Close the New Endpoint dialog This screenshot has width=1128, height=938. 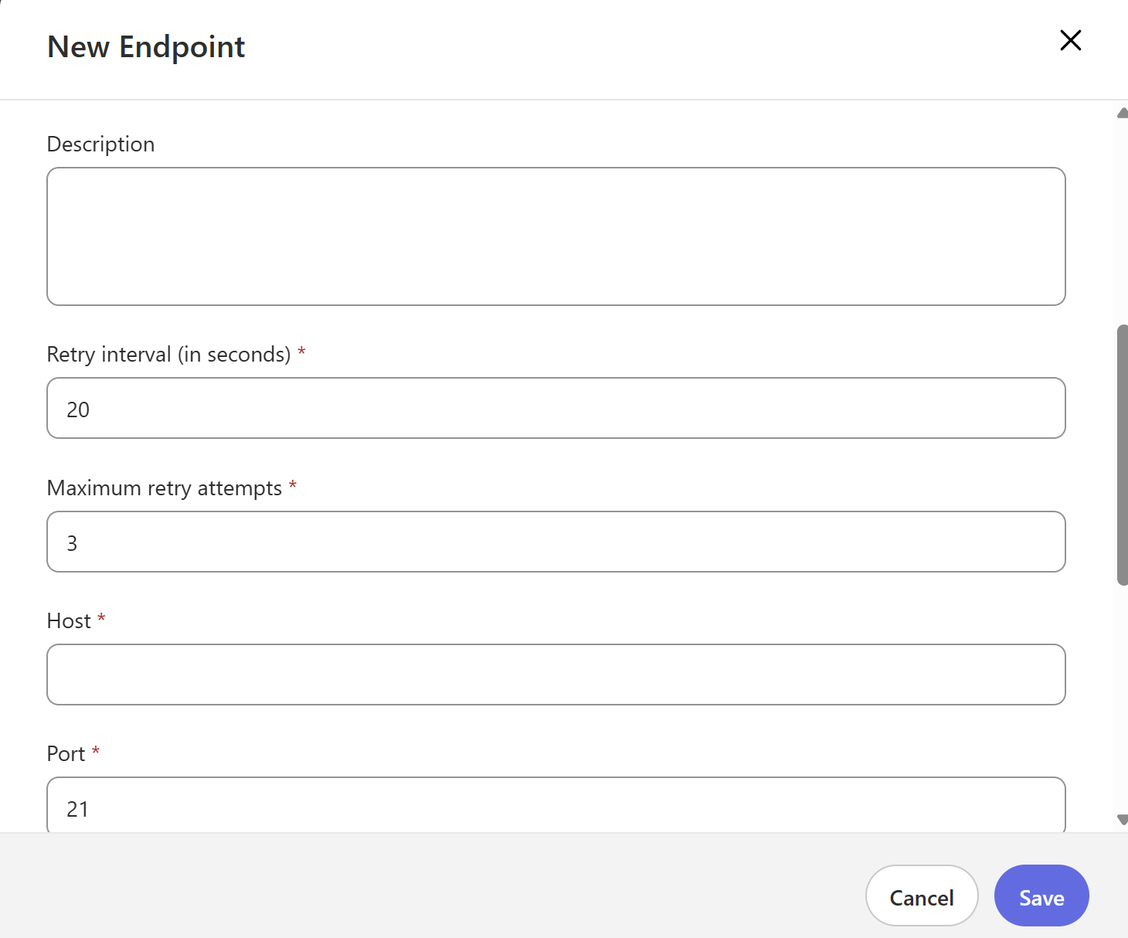[1070, 40]
